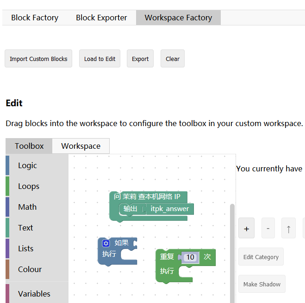Select the Workspace Factory tab

click(x=178, y=18)
